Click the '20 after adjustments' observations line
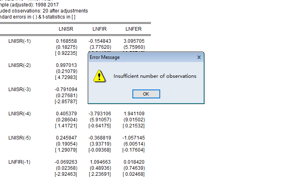The image size is (291, 179). pyautogui.click(x=44, y=11)
